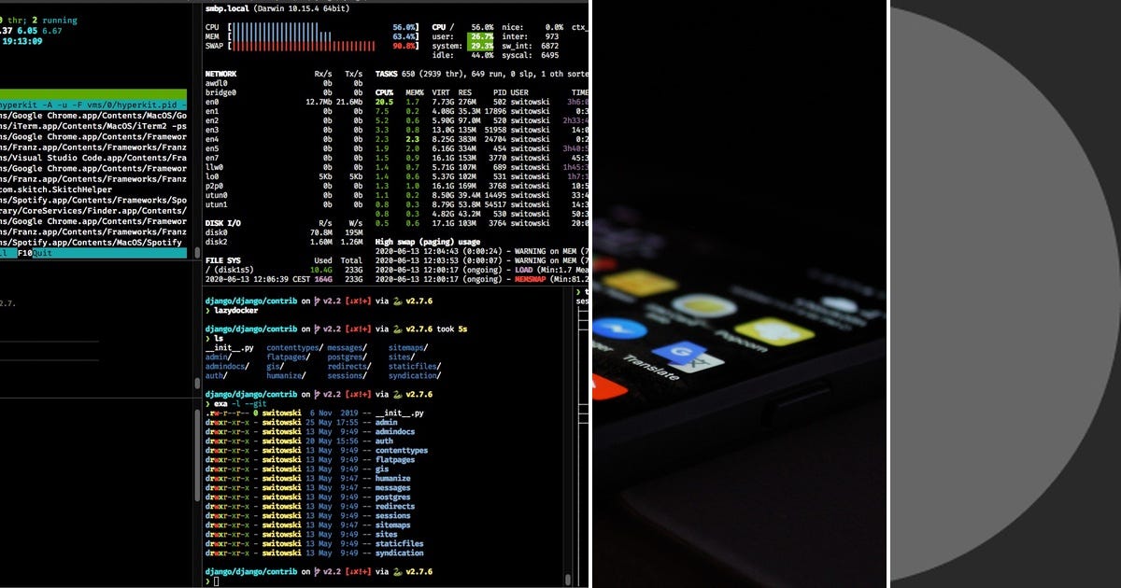Click the lazydocker command text
This screenshot has width=1121, height=588.
point(235,310)
